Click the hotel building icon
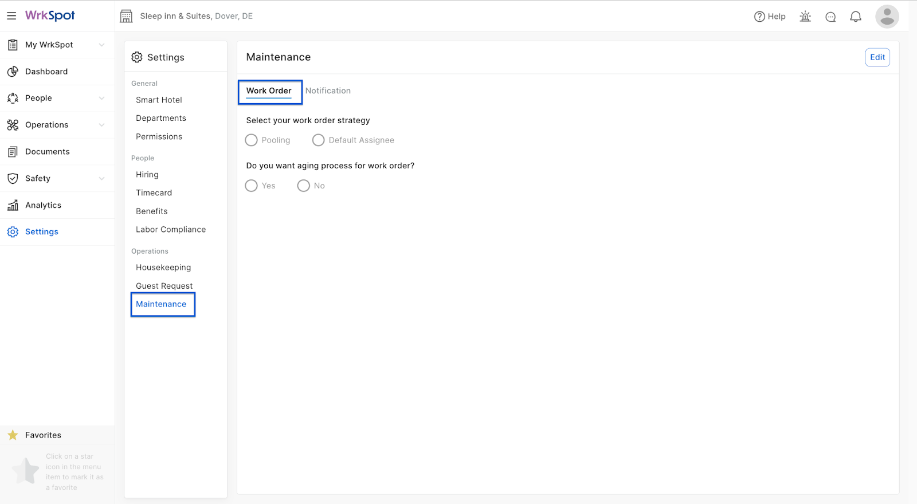Screen dimensions: 917x504 [x=126, y=16]
